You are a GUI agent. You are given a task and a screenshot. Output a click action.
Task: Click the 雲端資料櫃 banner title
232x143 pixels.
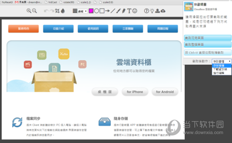point(134,62)
